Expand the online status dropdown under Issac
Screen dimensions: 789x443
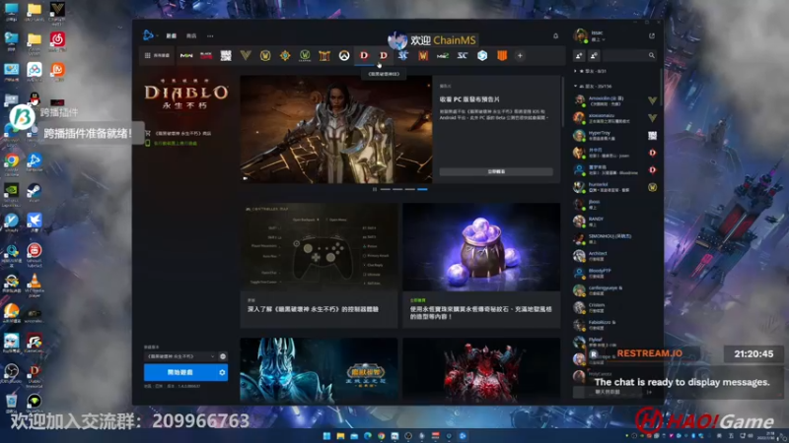click(599, 39)
